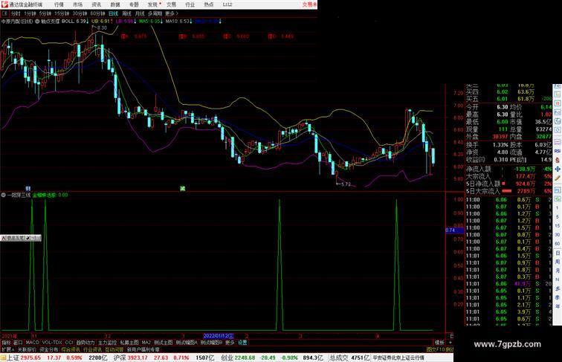This screenshot has width=562, height=362.
Task: Click the 沪深 index value in status bar
Action: (138, 358)
